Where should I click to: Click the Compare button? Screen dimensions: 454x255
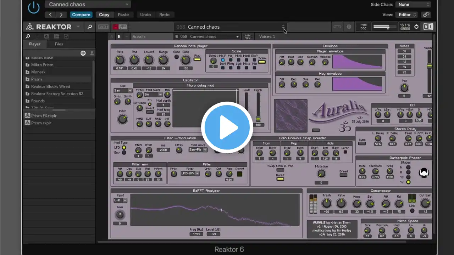click(x=81, y=15)
